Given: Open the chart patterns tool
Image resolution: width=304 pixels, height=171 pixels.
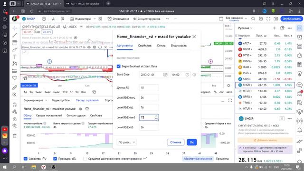Looking at the screenshot, I should pos(15,64).
